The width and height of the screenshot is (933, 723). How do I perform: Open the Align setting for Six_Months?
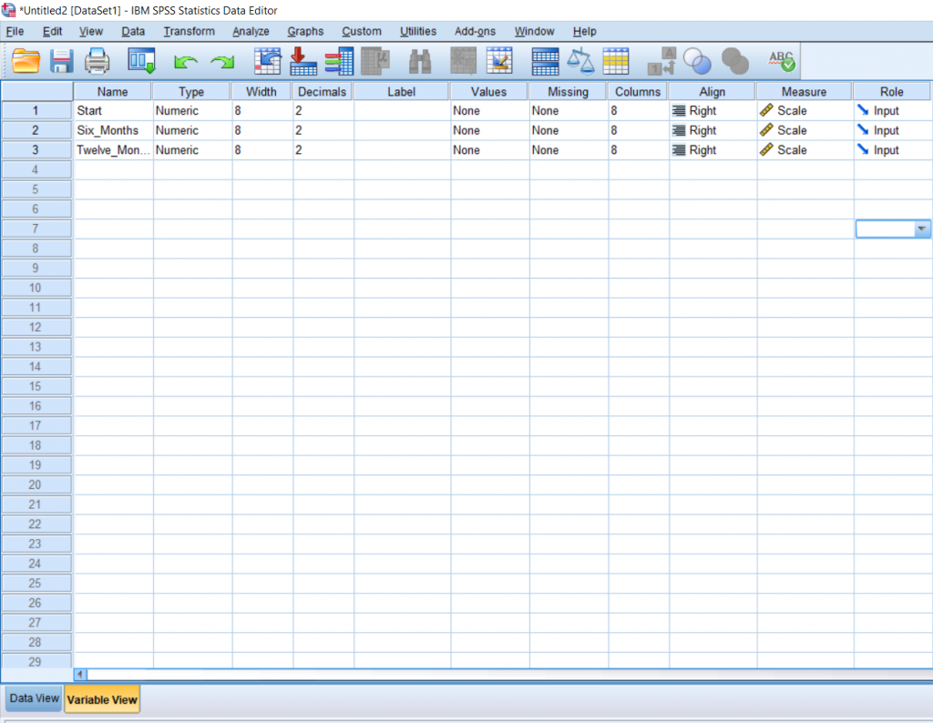[712, 130]
